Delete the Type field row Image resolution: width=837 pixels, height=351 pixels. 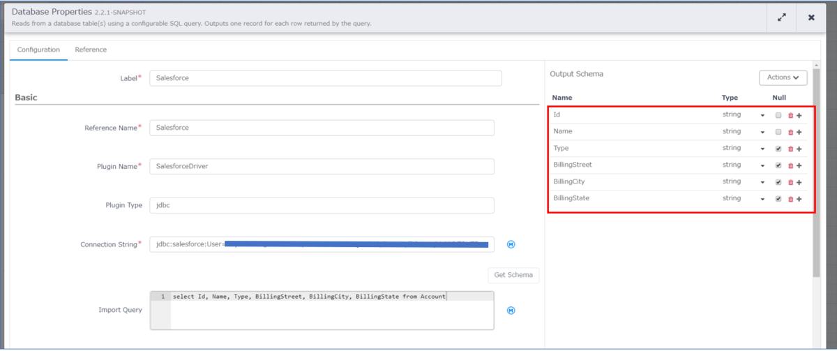(x=790, y=149)
